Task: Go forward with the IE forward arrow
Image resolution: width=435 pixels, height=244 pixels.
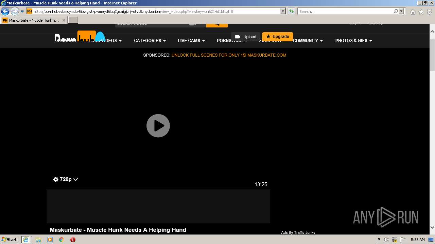Action: tap(15, 12)
